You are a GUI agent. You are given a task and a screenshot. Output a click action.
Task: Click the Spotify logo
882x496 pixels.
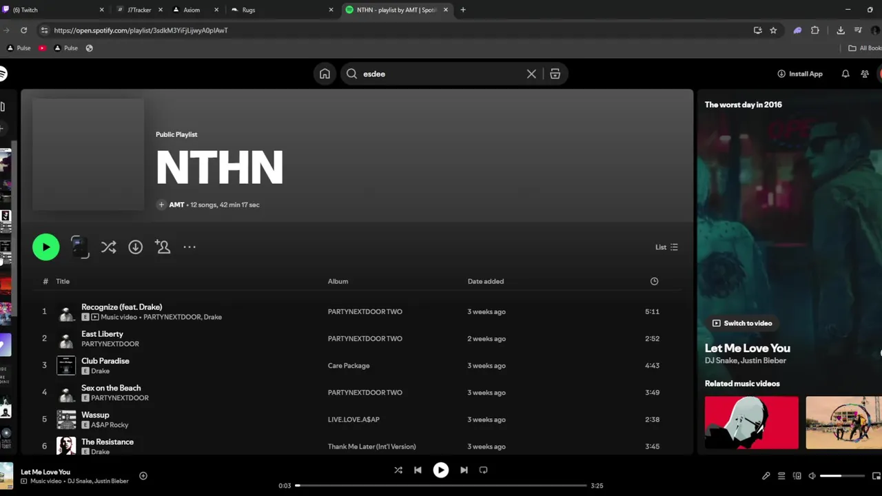(3, 74)
